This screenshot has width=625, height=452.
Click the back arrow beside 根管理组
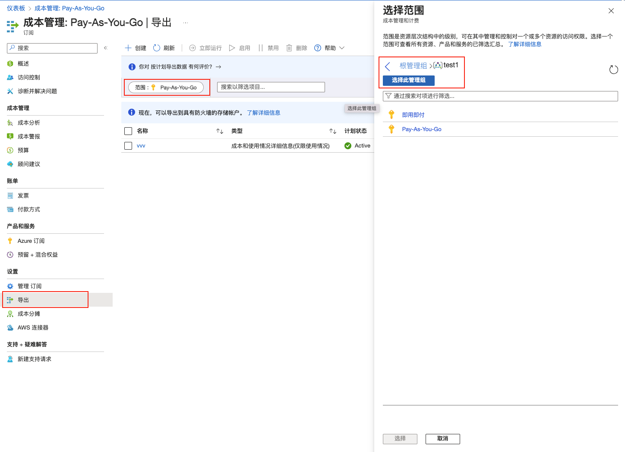pyautogui.click(x=388, y=66)
